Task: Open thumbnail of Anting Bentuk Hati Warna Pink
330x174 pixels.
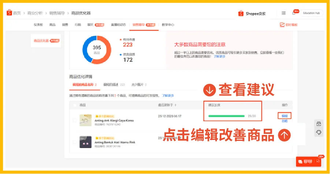Action: [85, 142]
